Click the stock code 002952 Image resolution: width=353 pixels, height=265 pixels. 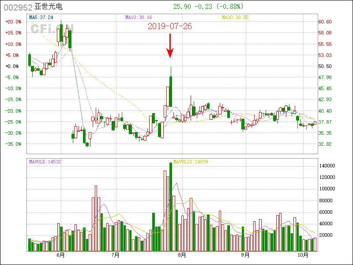pyautogui.click(x=16, y=7)
